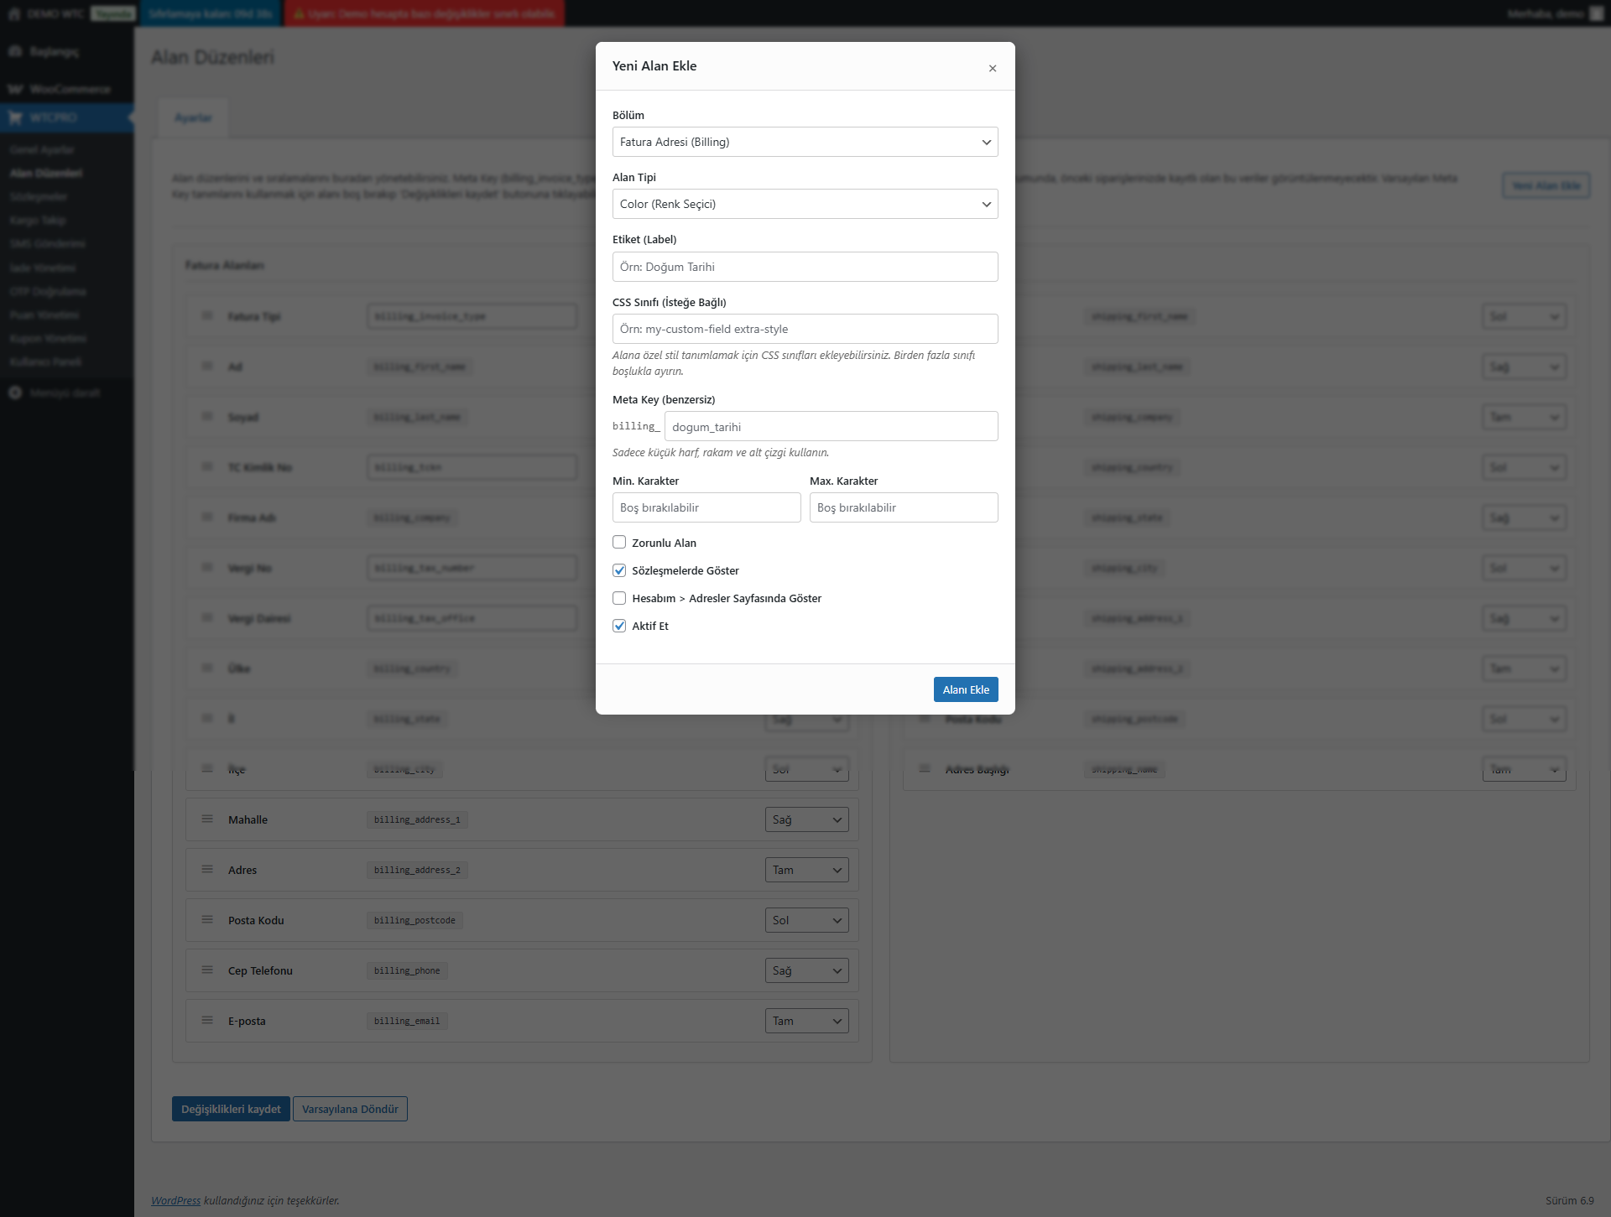Click the Meta Key input field
The width and height of the screenshot is (1611, 1217).
[x=831, y=426]
